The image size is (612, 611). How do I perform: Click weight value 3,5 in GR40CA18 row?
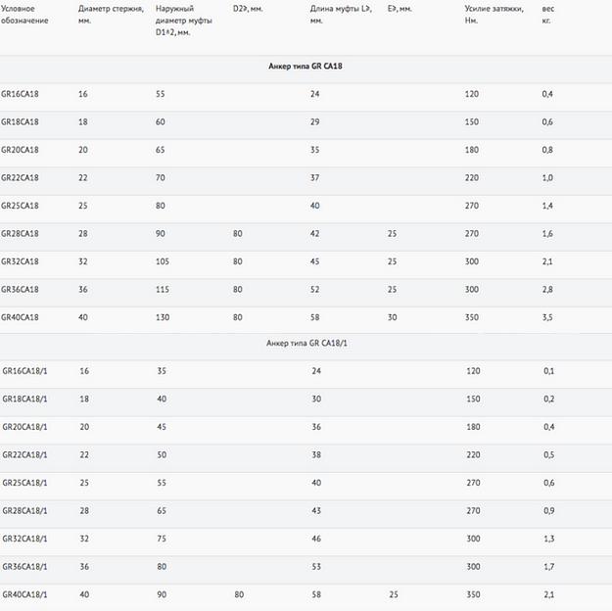[x=547, y=318]
